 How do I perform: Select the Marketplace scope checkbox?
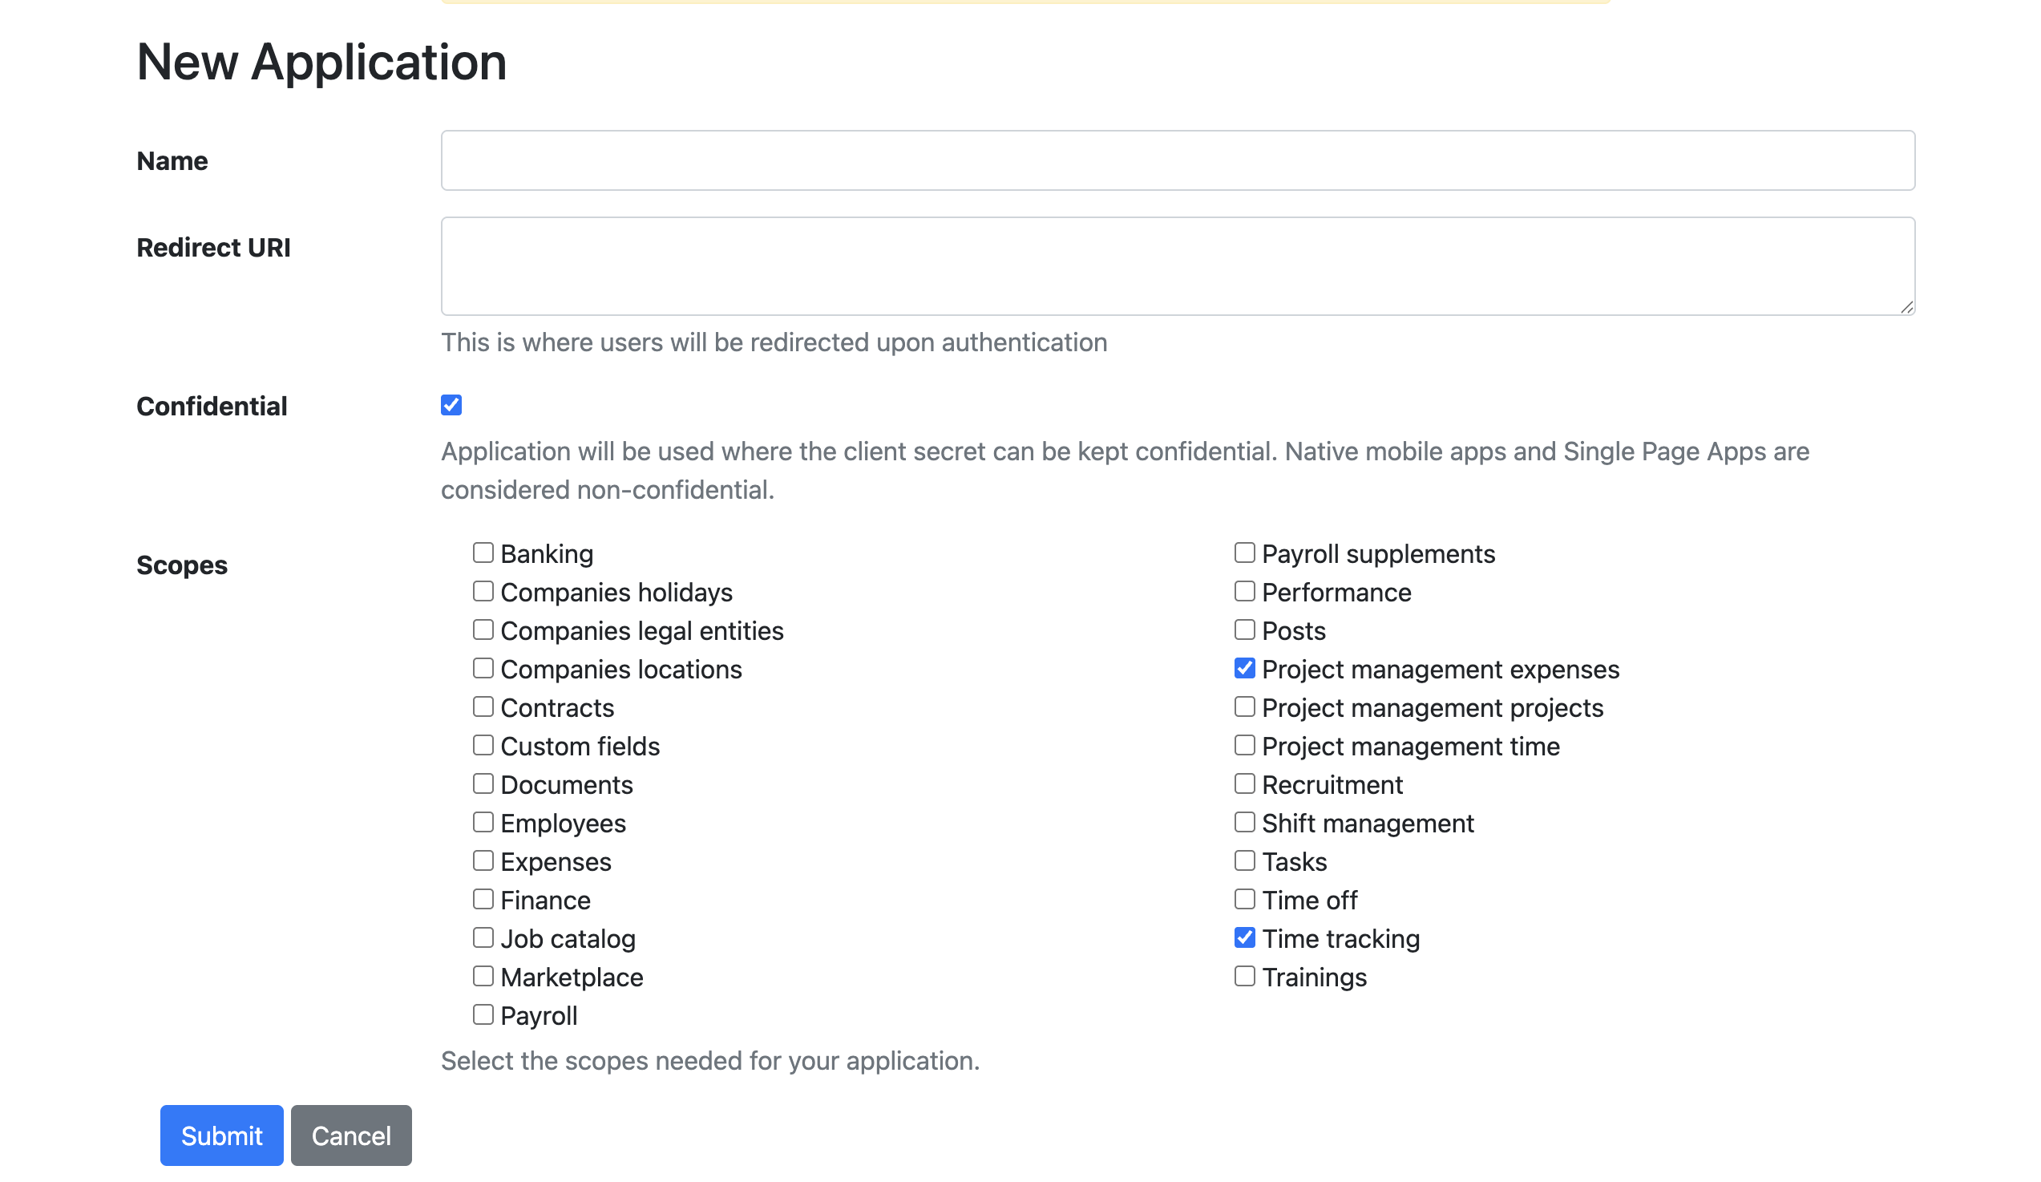483,976
